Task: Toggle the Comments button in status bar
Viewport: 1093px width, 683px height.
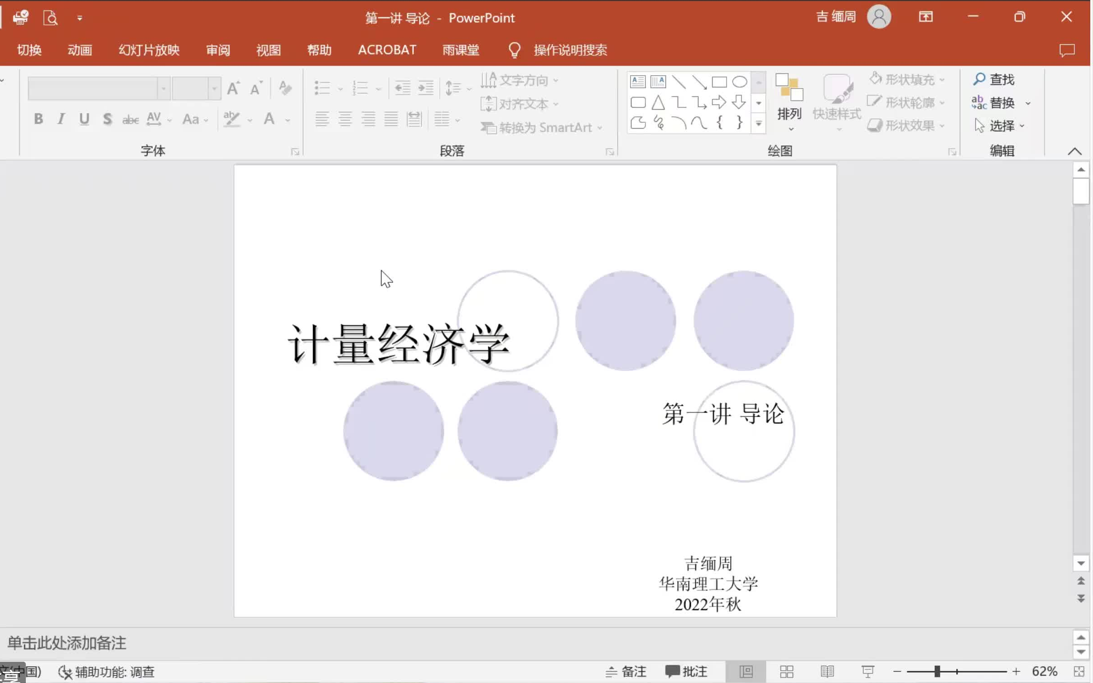Action: pyautogui.click(x=686, y=671)
